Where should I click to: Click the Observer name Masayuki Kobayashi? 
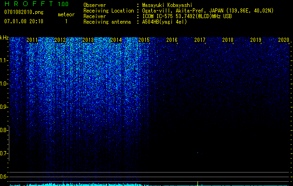point(167,5)
